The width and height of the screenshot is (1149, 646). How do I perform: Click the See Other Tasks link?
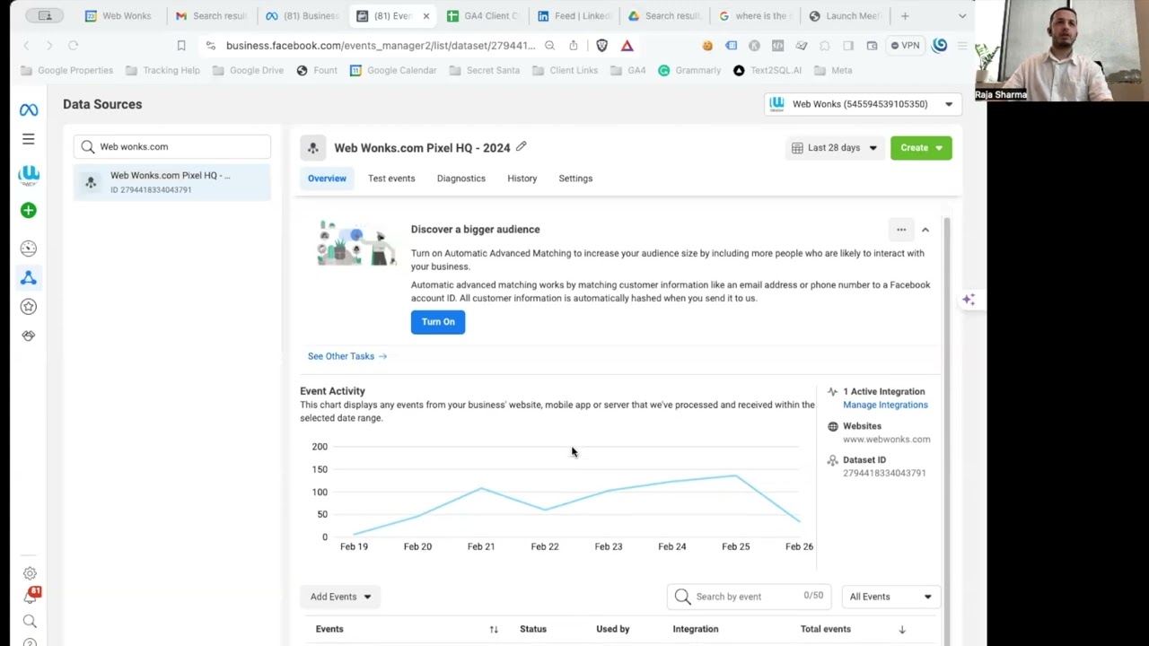(x=346, y=356)
